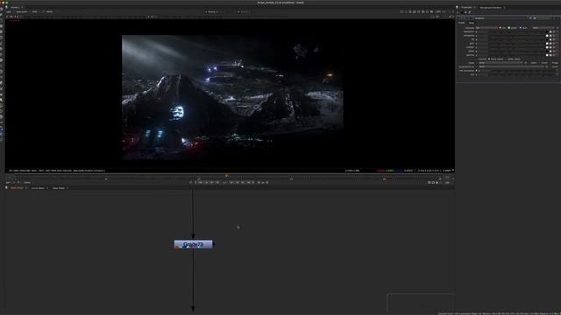Click the lift value field
This screenshot has width=561, height=315.
pos(483,39)
